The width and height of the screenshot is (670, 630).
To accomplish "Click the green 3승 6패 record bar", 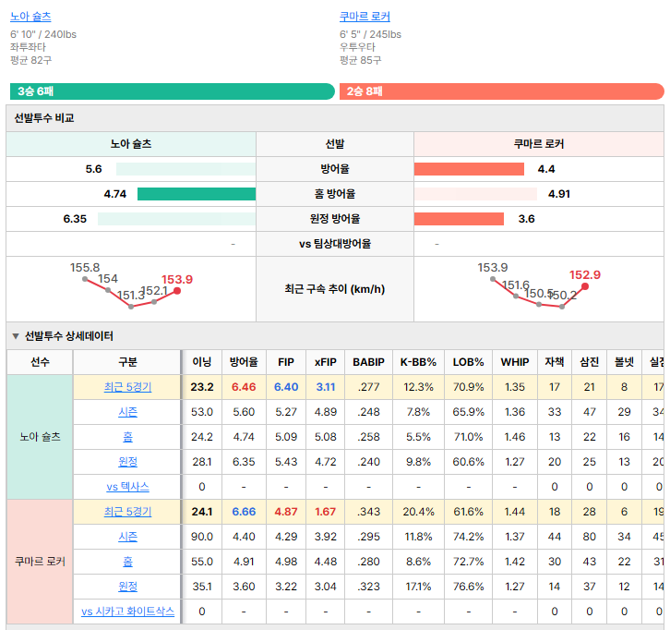I will click(x=173, y=91).
